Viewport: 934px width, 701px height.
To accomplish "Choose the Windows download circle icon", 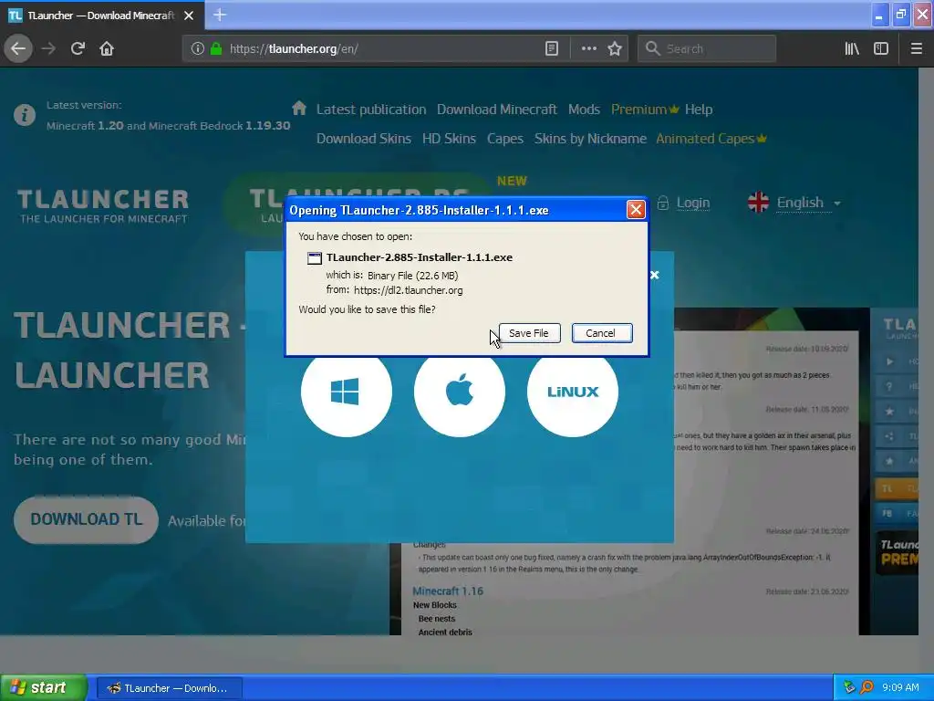I will [x=346, y=392].
